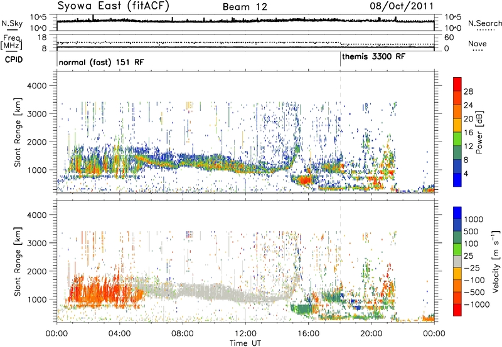The image size is (502, 347).
Task: Click the Power [dB] colorbar title
Action: click(479, 132)
